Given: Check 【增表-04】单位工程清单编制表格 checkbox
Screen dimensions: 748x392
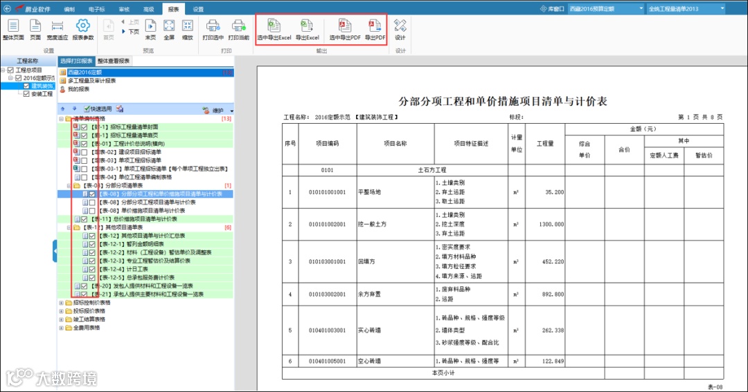Looking at the screenshot, I should (84, 177).
